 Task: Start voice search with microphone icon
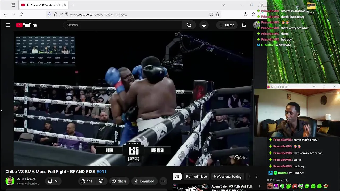pos(204,25)
